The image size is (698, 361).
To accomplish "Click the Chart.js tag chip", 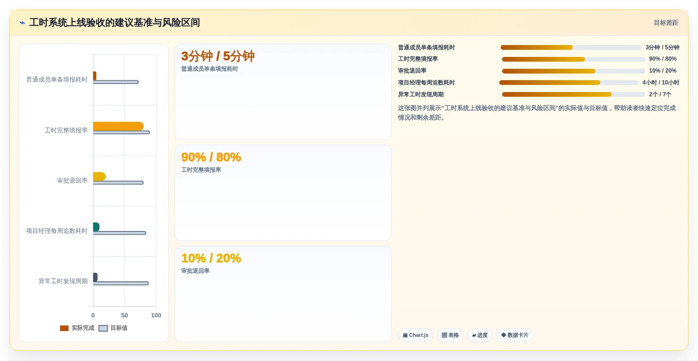I will coord(416,335).
